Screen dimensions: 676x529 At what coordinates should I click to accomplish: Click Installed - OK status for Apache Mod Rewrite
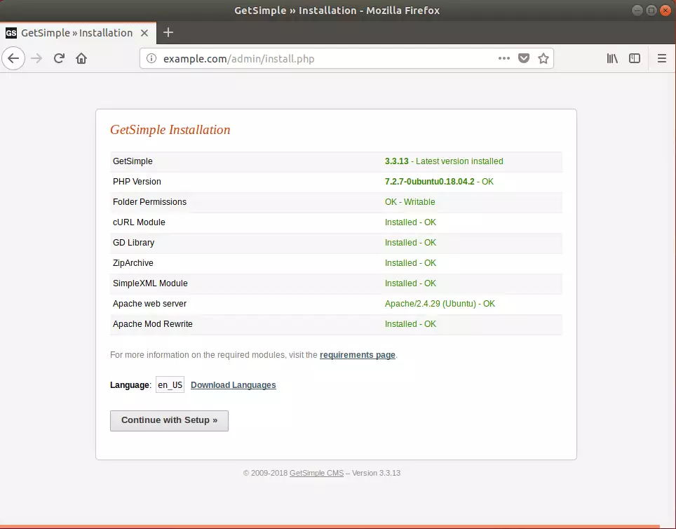click(x=410, y=324)
